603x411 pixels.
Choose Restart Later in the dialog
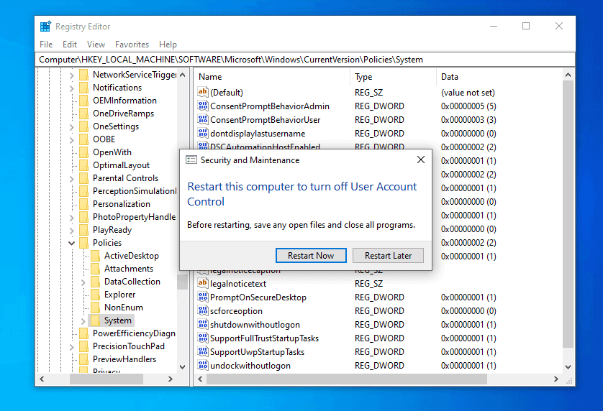tap(388, 256)
